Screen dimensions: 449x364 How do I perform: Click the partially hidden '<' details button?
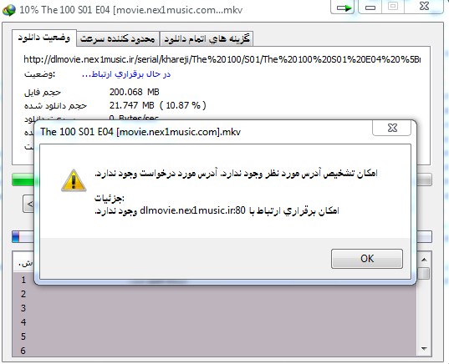coord(28,204)
